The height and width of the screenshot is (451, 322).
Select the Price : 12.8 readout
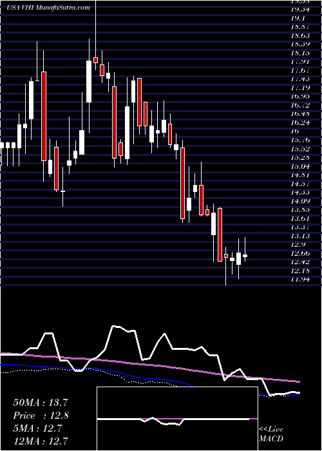(41, 416)
